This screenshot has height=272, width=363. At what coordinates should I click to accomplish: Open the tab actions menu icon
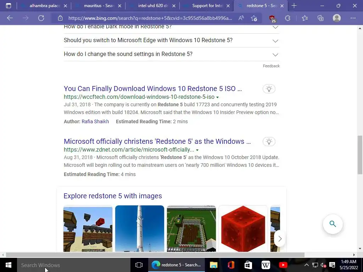(9, 6)
